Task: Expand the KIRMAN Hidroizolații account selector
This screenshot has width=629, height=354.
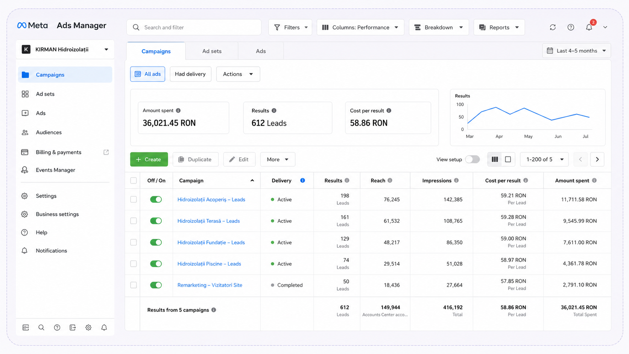Action: click(65, 49)
